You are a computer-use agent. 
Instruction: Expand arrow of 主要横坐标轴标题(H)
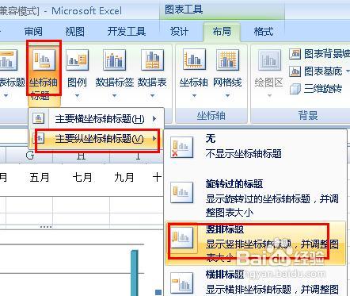click(154, 119)
